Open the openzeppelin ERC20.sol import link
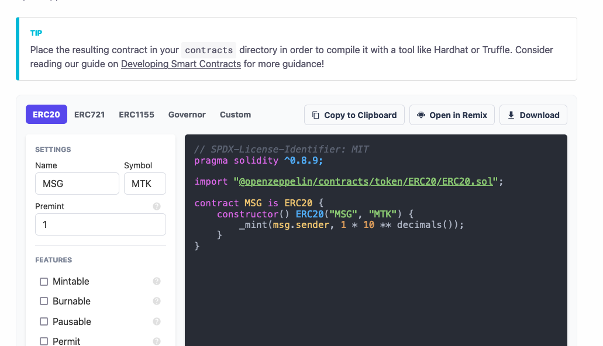Image resolution: width=603 pixels, height=346 pixels. click(x=366, y=181)
